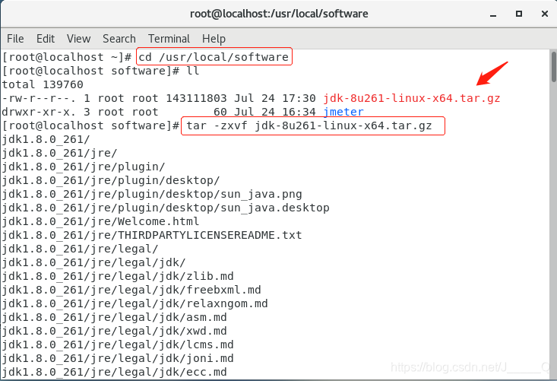Maximize the terminal window
Screen dimensions: 557x381
(x=519, y=14)
